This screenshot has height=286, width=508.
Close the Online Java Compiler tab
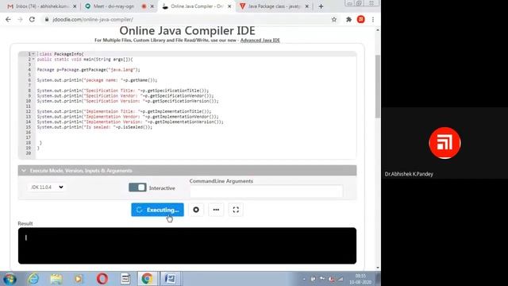(x=229, y=6)
